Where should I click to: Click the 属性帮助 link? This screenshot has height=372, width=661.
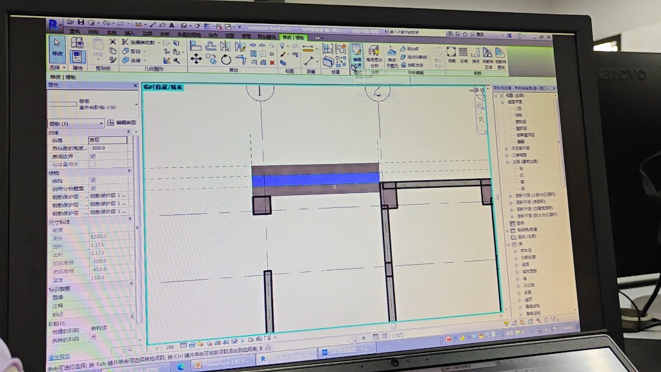click(x=59, y=356)
